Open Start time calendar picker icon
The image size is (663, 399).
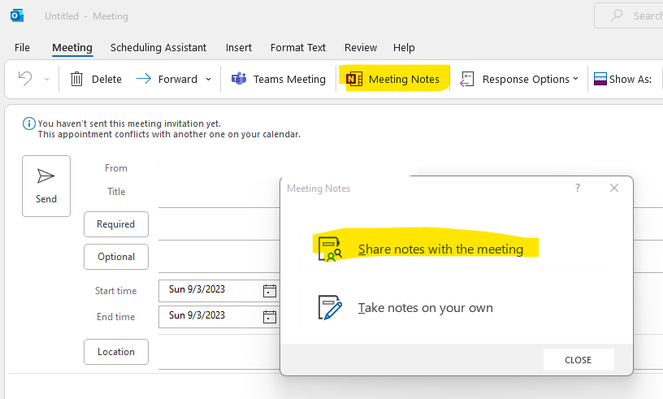point(270,291)
